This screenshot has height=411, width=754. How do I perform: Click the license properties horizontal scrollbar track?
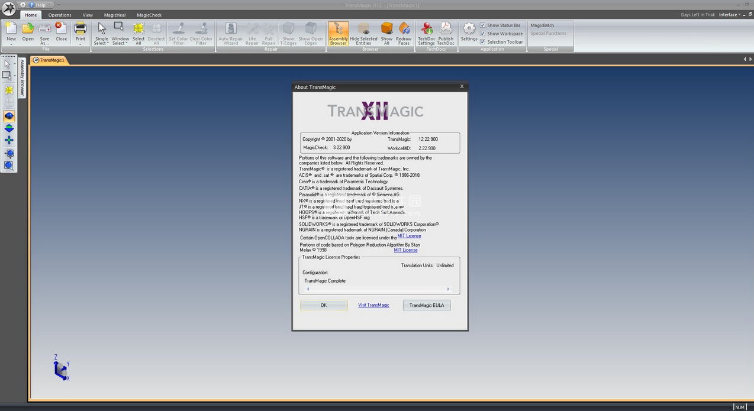tap(378, 289)
